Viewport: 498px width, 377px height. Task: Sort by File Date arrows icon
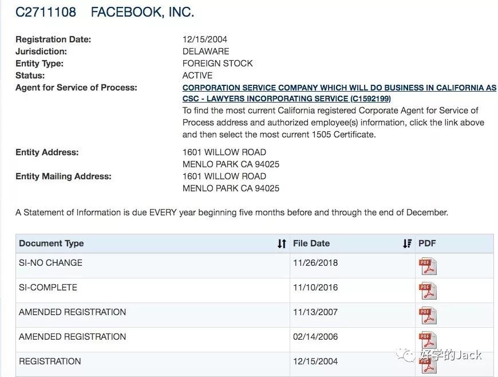407,244
